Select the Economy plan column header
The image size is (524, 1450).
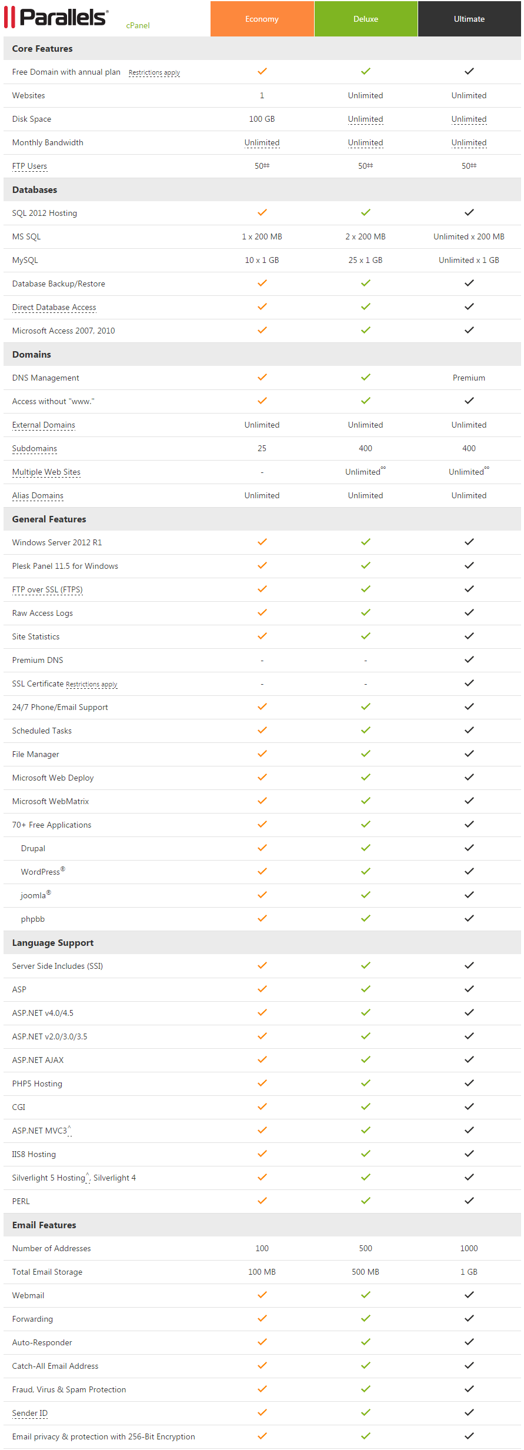pos(262,18)
